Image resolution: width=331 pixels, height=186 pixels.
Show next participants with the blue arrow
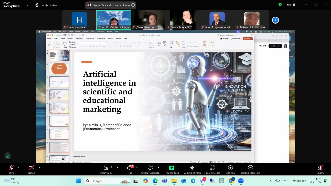coord(275,20)
